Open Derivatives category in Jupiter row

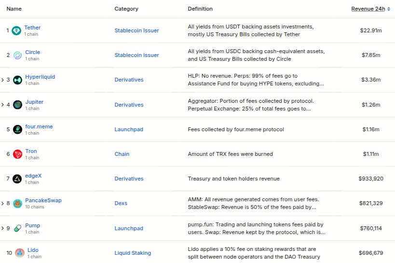(x=129, y=105)
